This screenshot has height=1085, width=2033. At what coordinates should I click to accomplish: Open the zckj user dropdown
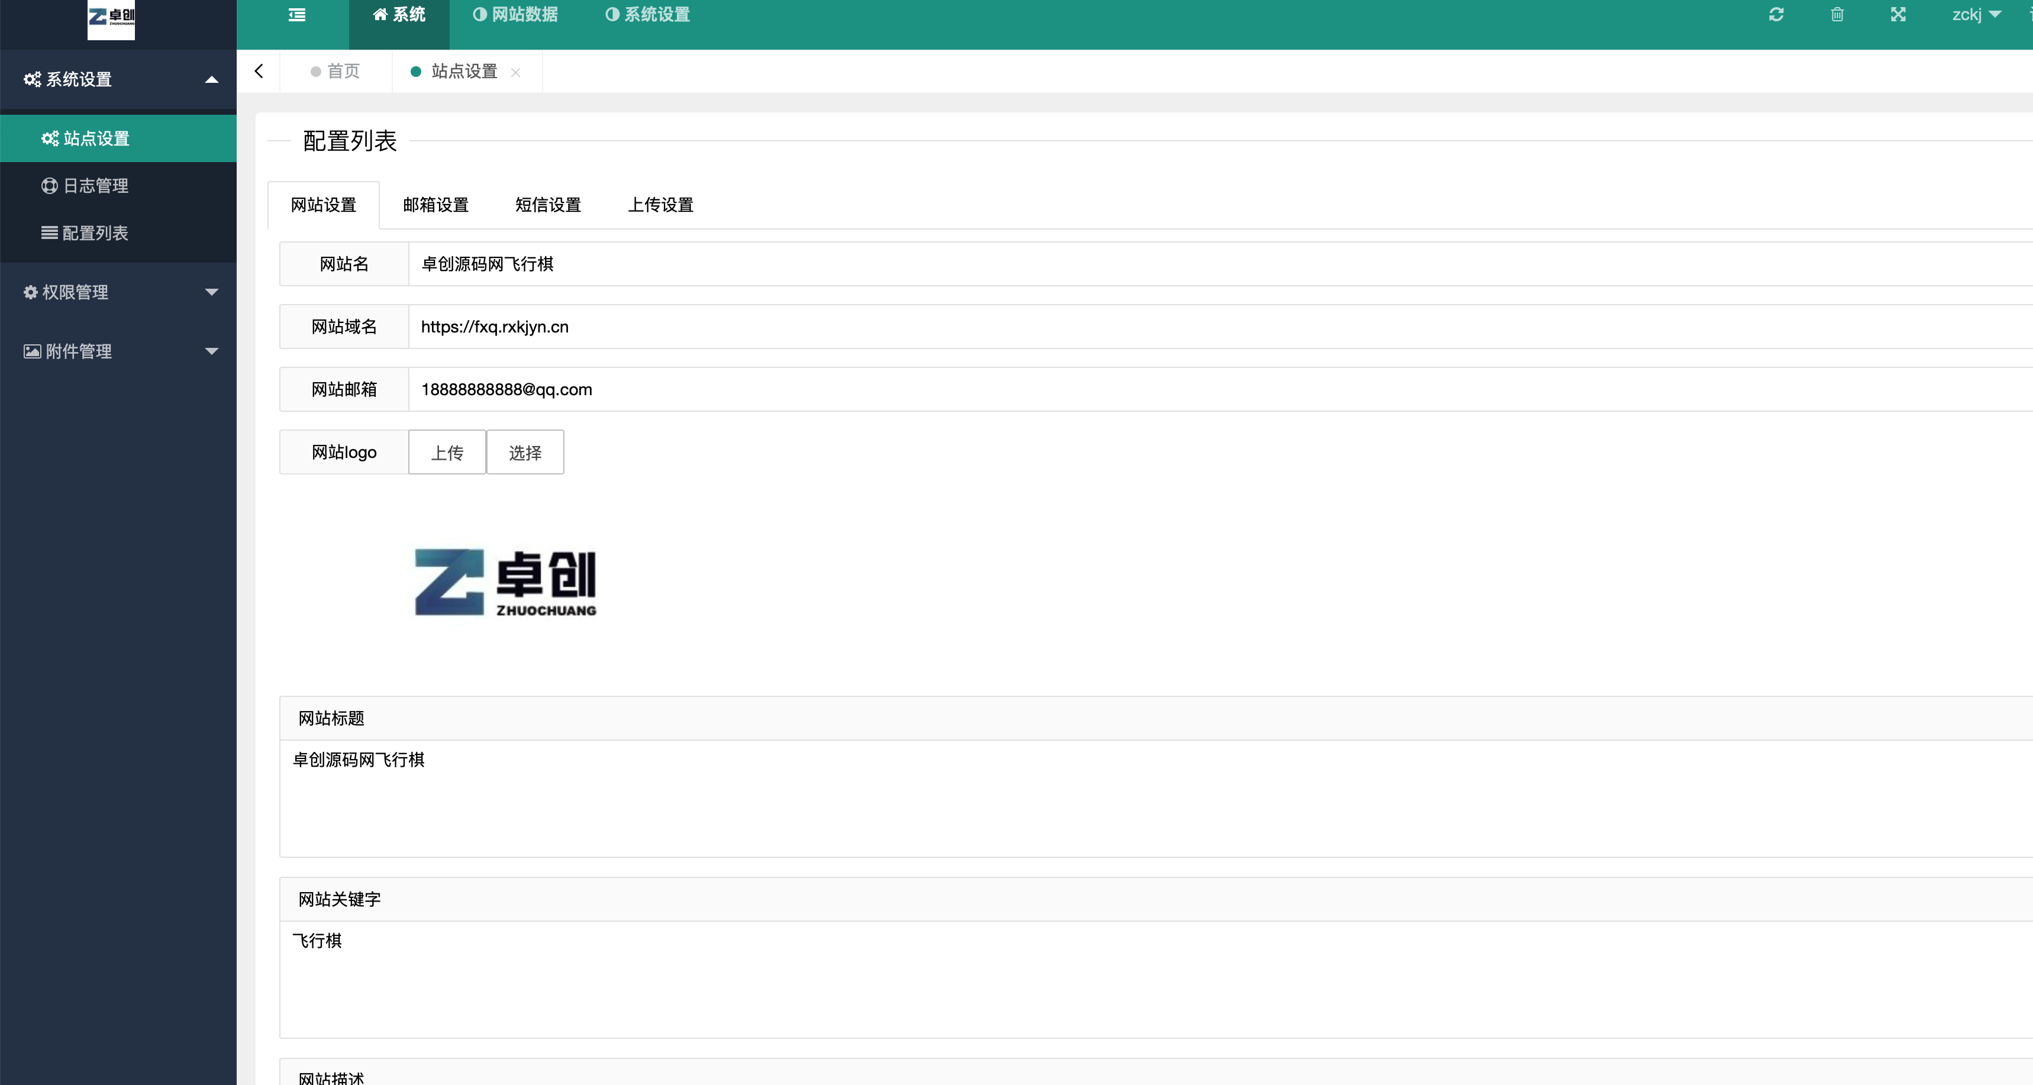tap(1976, 14)
